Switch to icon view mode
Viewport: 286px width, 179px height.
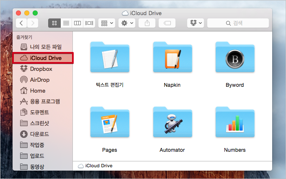click(x=54, y=23)
